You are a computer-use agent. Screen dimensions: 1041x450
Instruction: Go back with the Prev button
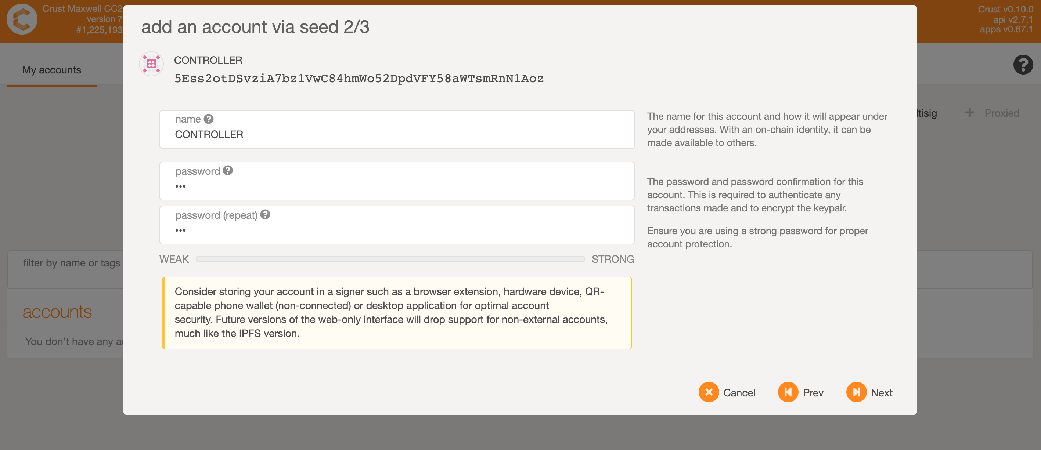tap(801, 392)
